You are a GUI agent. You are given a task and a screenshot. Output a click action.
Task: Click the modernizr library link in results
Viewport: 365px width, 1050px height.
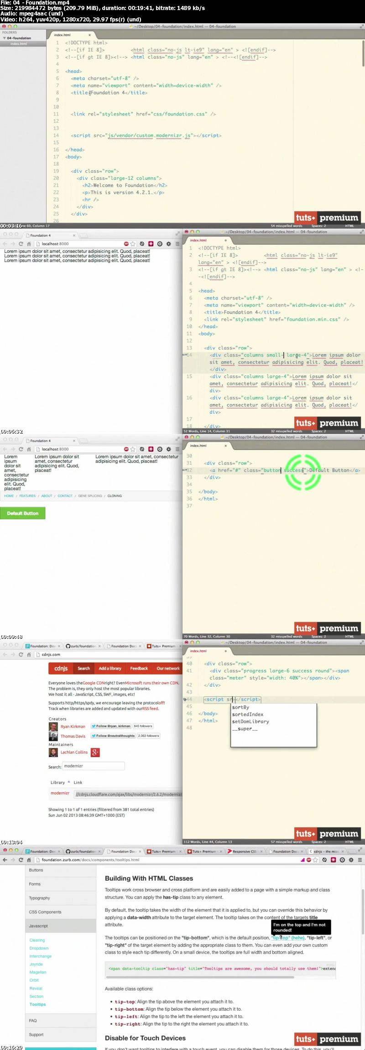[x=60, y=793]
